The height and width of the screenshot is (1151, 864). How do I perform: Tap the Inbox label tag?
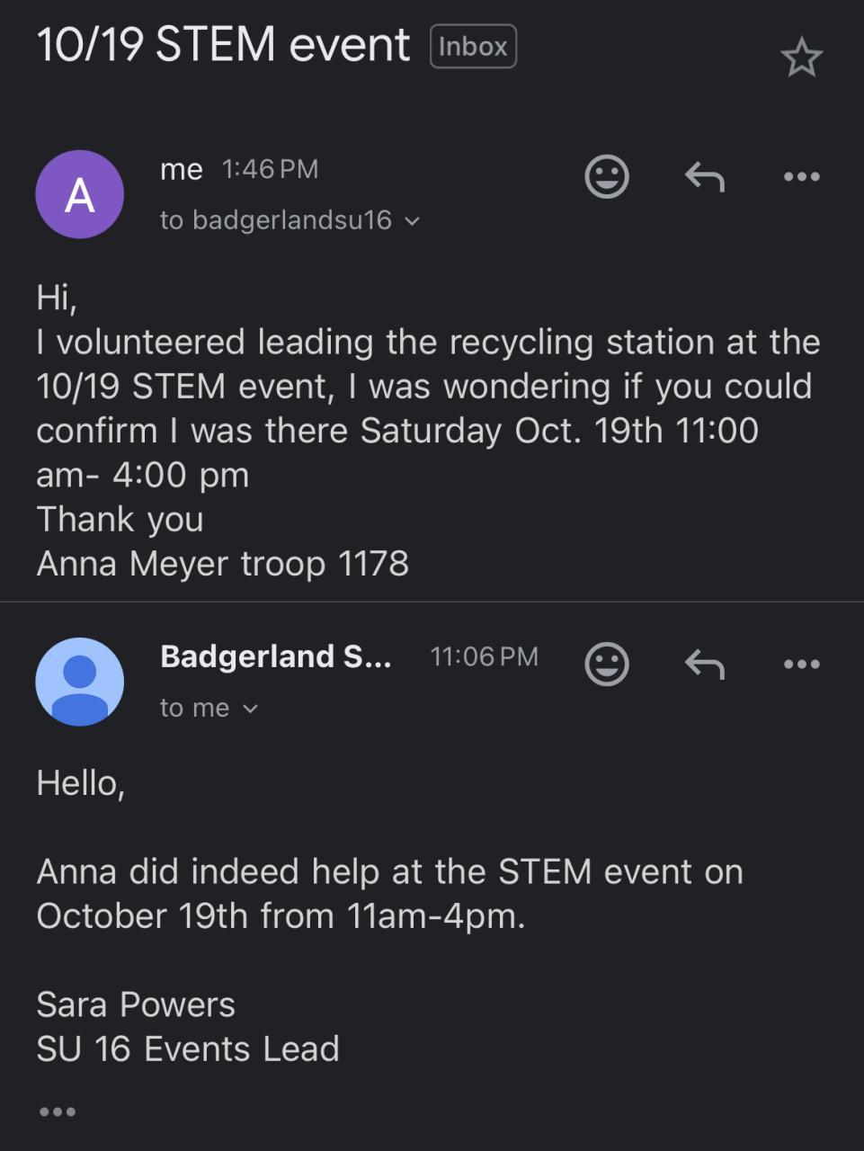[473, 47]
